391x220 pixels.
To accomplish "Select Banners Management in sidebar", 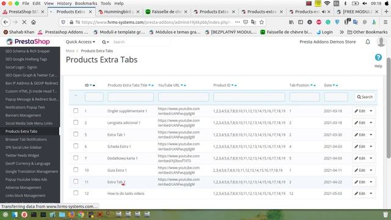I will [23, 116].
